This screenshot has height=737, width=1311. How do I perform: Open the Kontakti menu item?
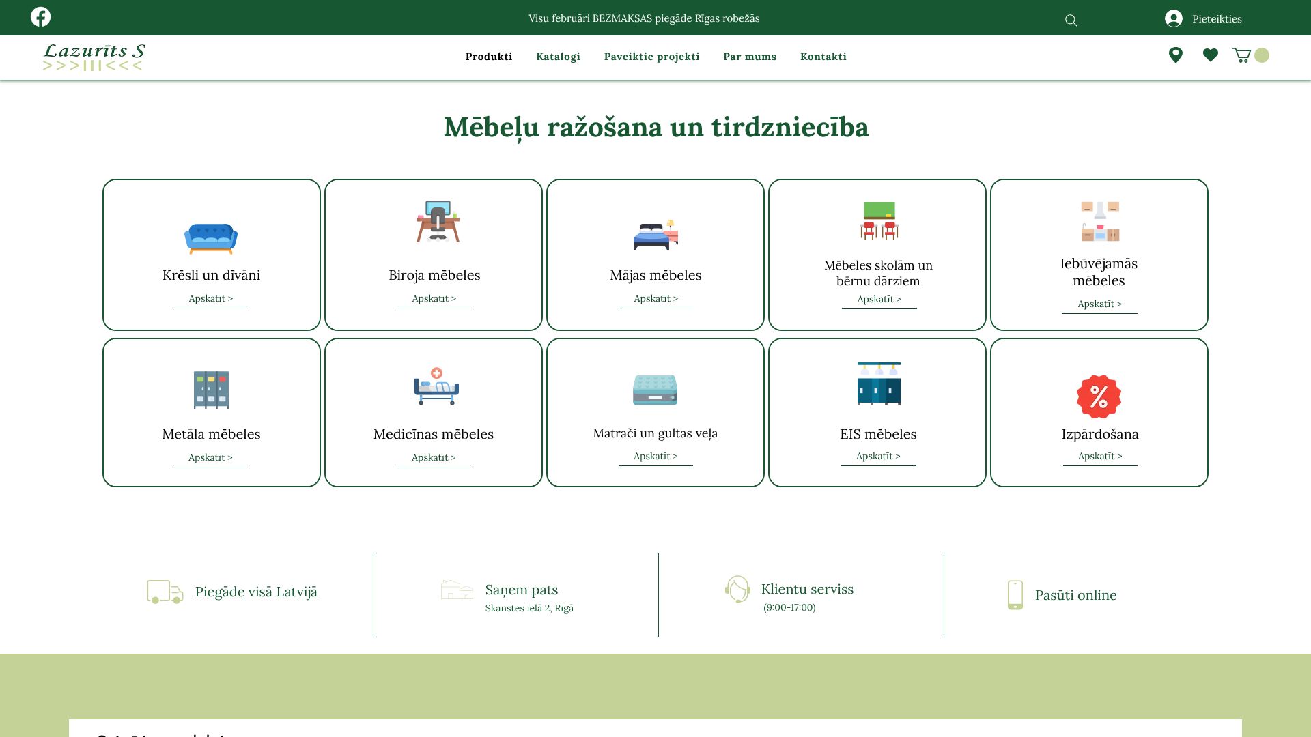pyautogui.click(x=823, y=57)
